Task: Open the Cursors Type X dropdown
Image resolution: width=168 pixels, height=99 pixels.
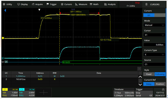Action: point(154,55)
